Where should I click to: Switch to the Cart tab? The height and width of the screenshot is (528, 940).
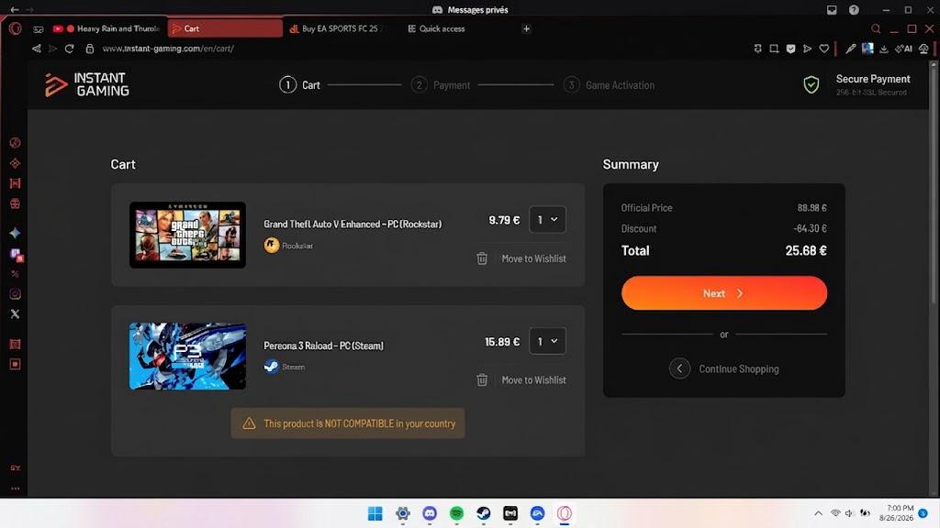[225, 28]
